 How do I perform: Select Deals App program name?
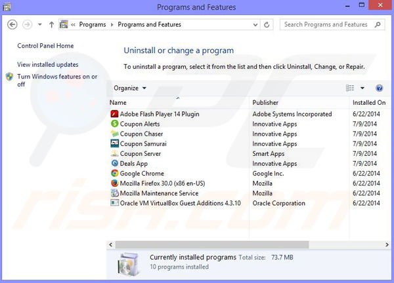[134, 164]
